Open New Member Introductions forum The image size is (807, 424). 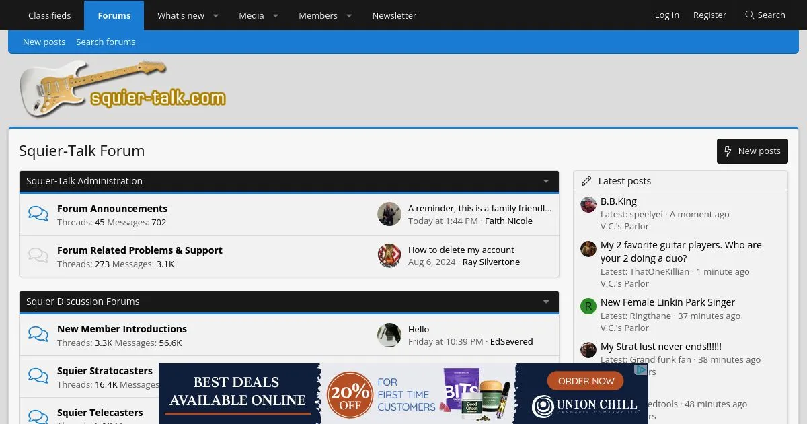pyautogui.click(x=122, y=329)
